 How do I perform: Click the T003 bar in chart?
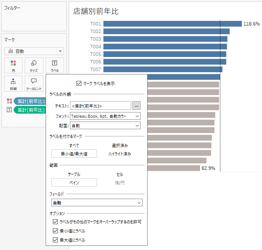click(165, 39)
